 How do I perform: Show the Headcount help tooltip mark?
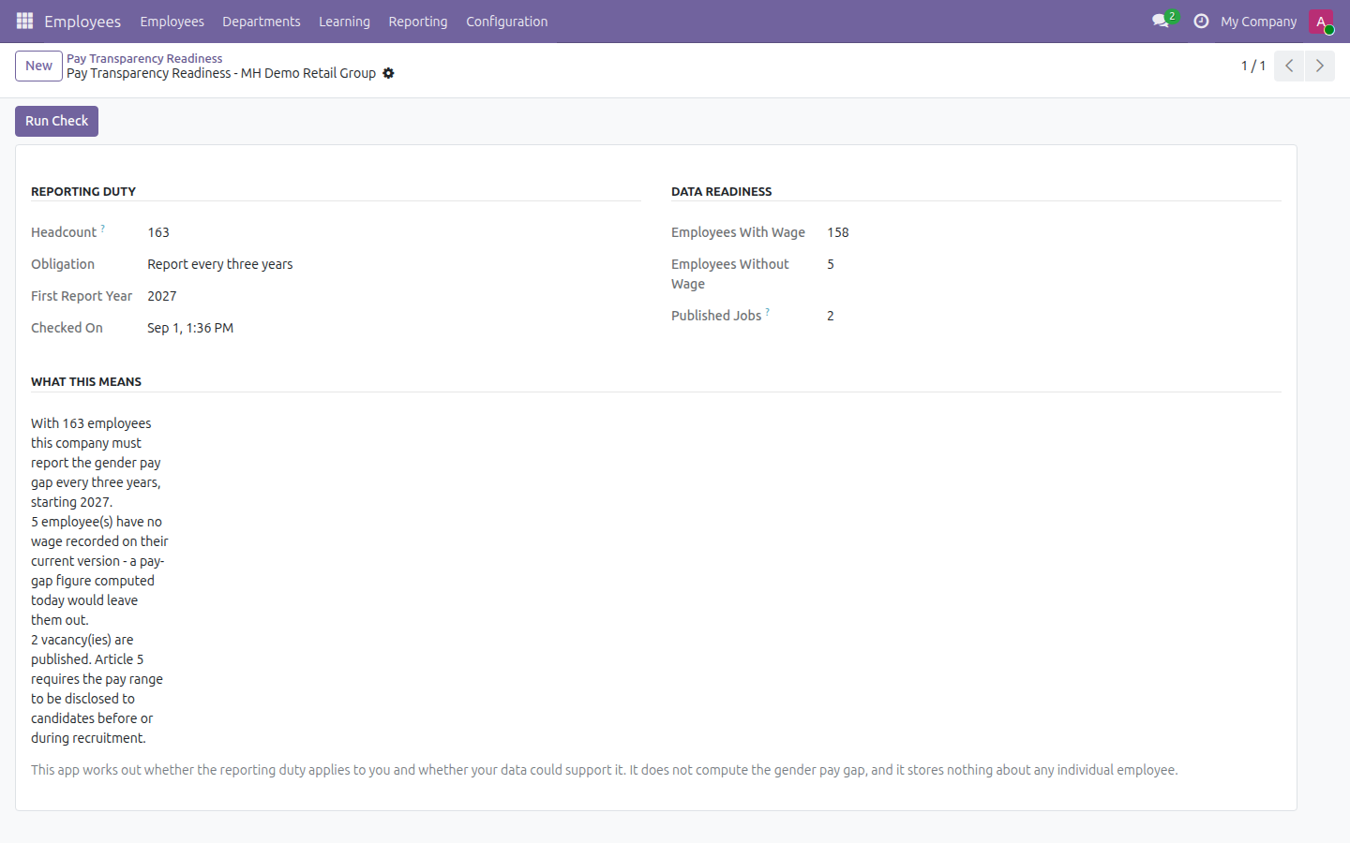103,229
